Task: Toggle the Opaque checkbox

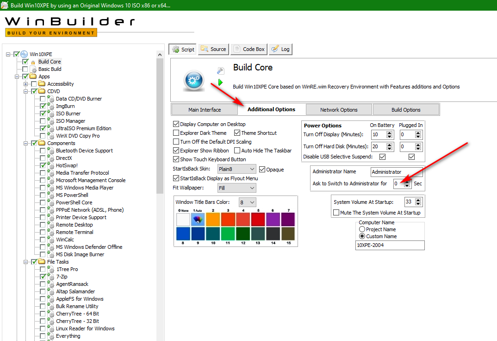Action: 262,170
